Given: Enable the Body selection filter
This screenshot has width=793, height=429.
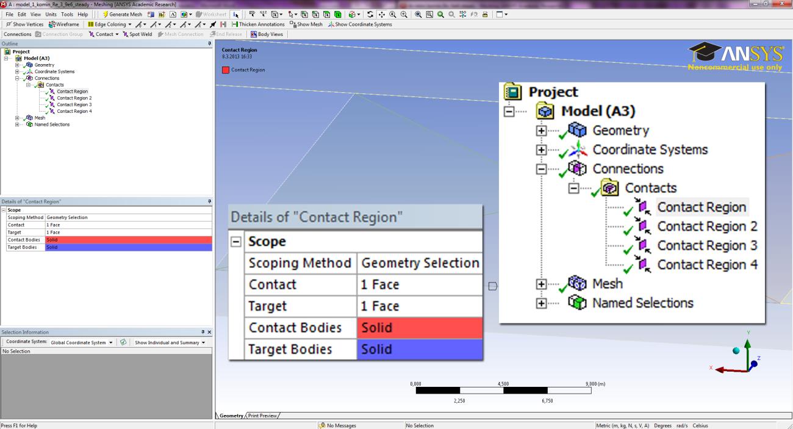Looking at the screenshot, I should [x=337, y=14].
